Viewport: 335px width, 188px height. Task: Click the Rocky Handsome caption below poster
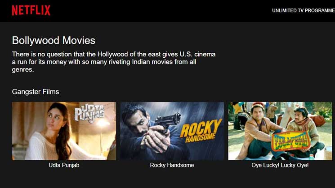172,165
